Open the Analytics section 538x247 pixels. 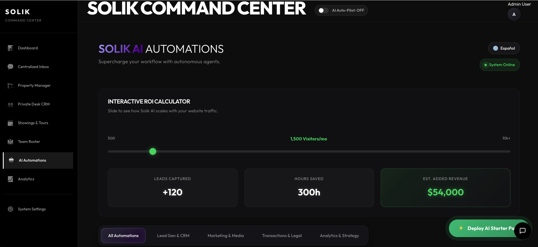[38, 179]
